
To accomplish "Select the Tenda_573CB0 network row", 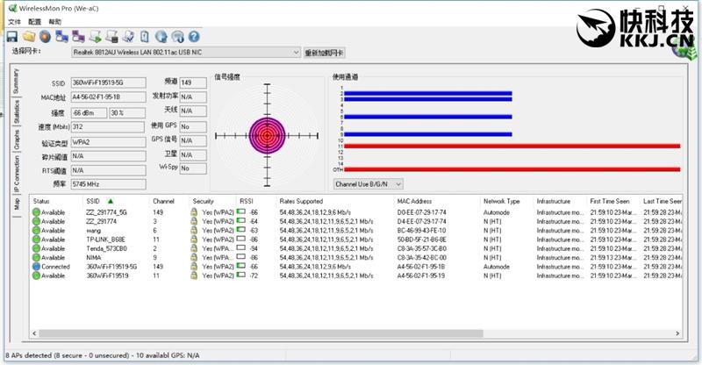I will [x=357, y=248].
